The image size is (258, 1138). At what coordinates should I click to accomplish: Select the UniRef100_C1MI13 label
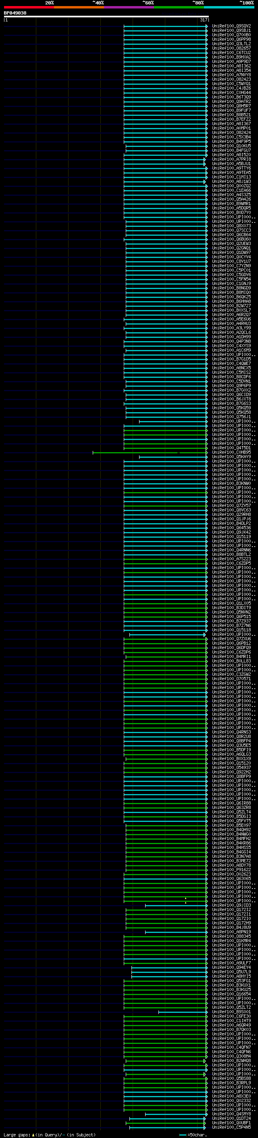coord(231,177)
